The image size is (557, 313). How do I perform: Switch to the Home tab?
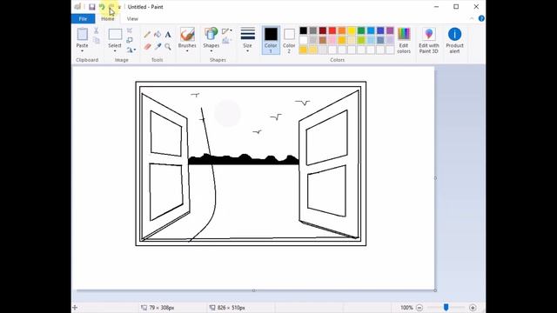(108, 19)
